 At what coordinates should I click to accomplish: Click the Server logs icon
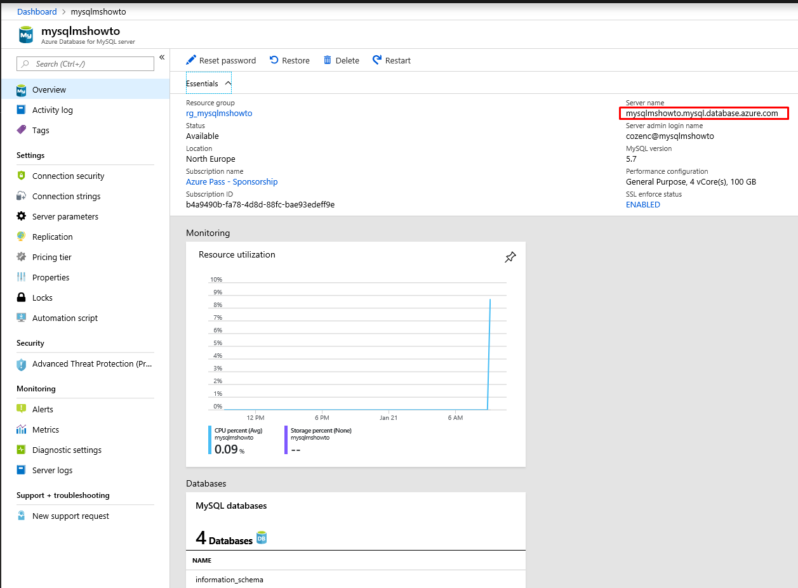(22, 470)
